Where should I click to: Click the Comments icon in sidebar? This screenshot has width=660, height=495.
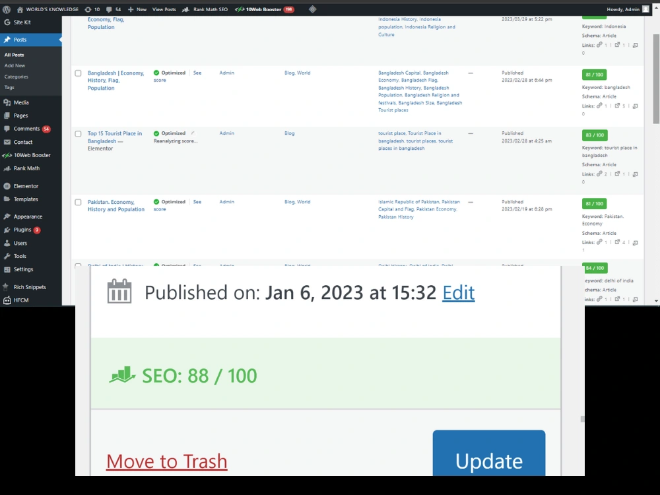pyautogui.click(x=7, y=129)
